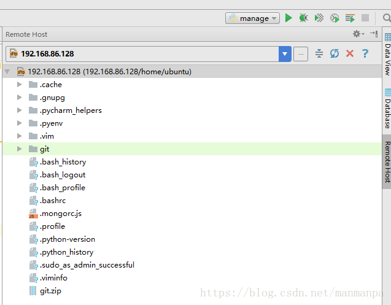Hide the Remote Host panel arrow icon
This screenshot has width=391, height=305.
pyautogui.click(x=374, y=34)
